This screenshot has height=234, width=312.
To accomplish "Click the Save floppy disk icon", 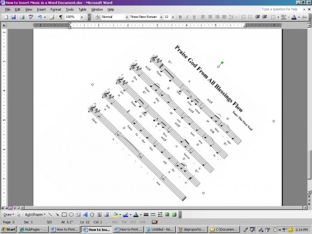I will pos(13,17).
